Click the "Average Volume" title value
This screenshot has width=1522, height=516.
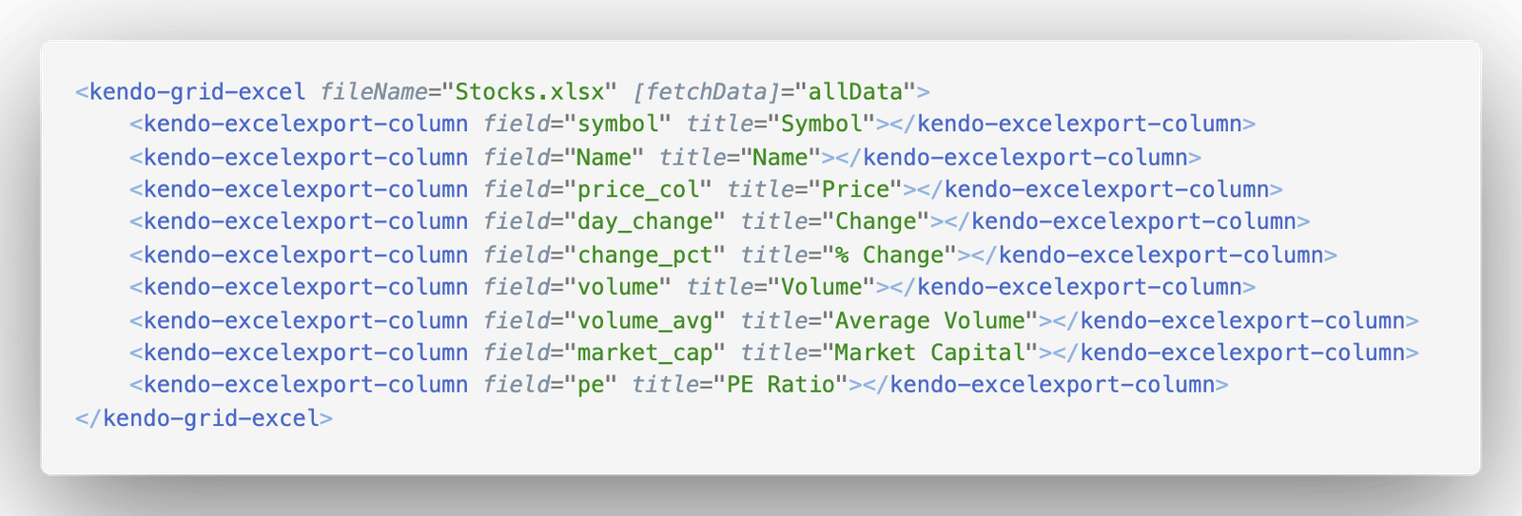[930, 320]
